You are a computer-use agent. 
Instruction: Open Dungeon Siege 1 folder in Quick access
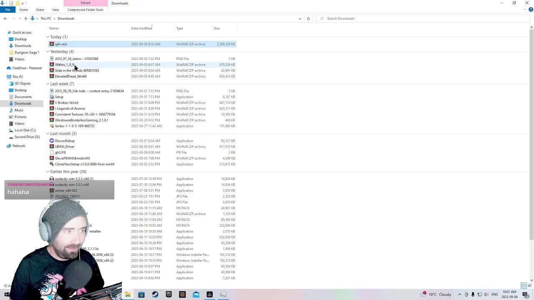27,52
